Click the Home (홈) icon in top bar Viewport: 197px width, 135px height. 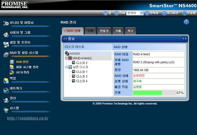[105, 13]
